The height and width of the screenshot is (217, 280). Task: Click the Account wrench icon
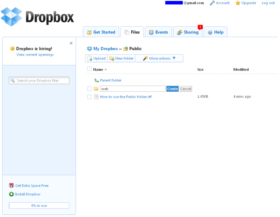click(212, 3)
